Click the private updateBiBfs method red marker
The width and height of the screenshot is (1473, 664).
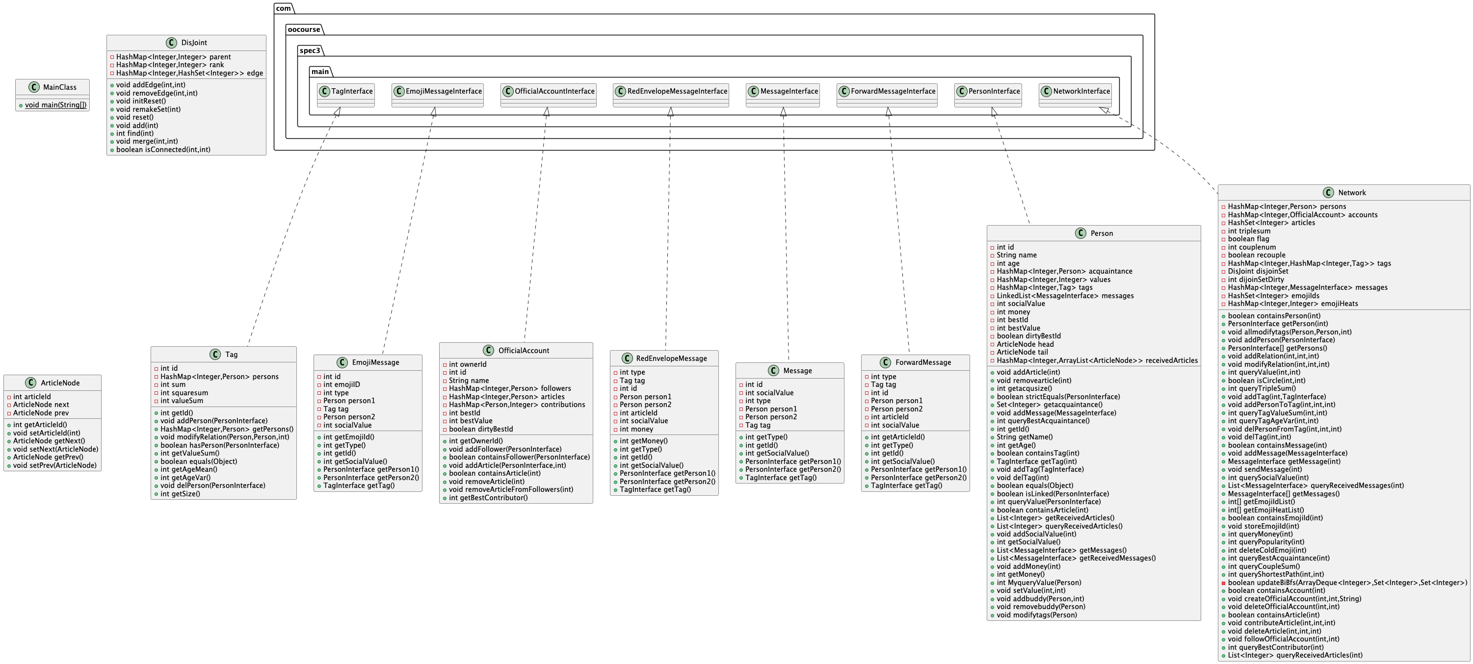click(x=1223, y=583)
